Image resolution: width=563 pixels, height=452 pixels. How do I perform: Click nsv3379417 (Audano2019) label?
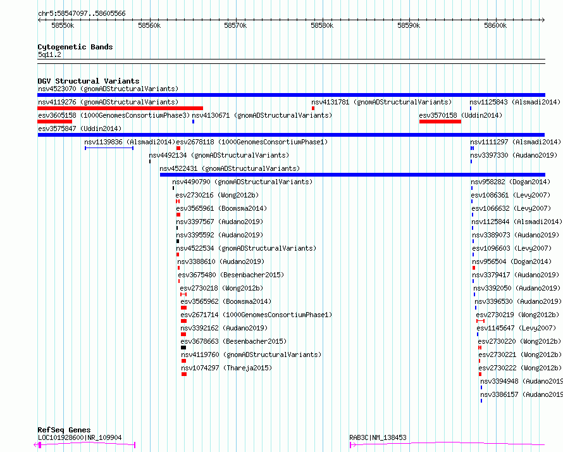pyautogui.click(x=516, y=275)
